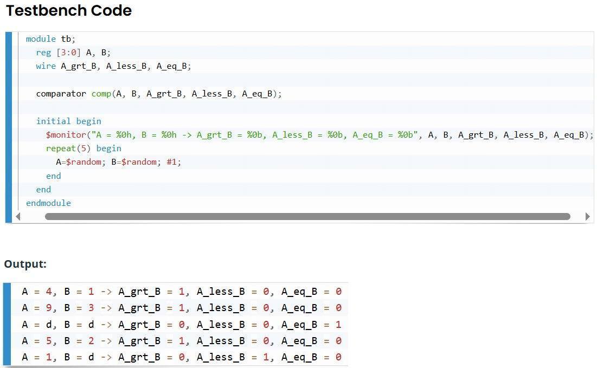Image resolution: width=597 pixels, height=368 pixels.
Task: Click the right scroll arrow of code block
Action: pyautogui.click(x=587, y=217)
